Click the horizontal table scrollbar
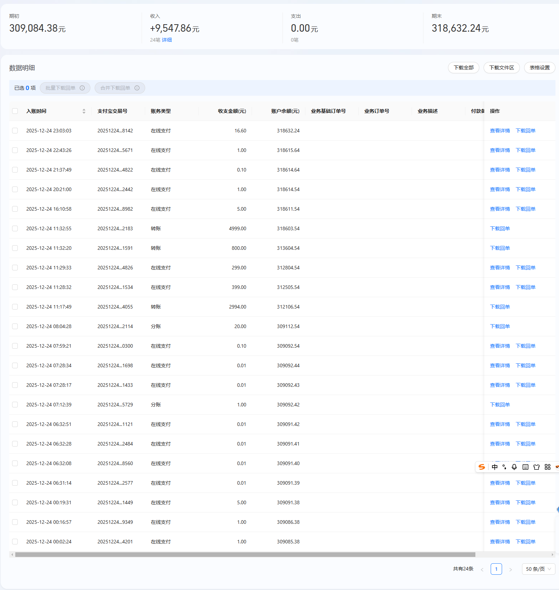This screenshot has width=559, height=590. point(245,554)
